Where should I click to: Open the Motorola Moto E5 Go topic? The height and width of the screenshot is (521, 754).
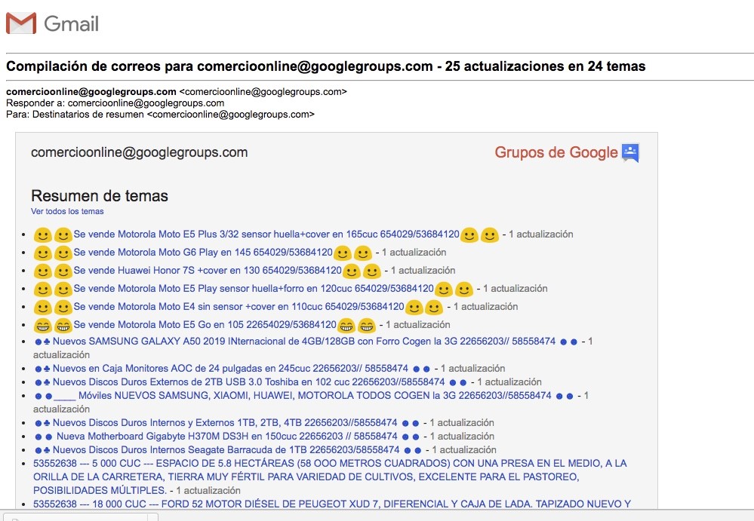[x=205, y=325]
